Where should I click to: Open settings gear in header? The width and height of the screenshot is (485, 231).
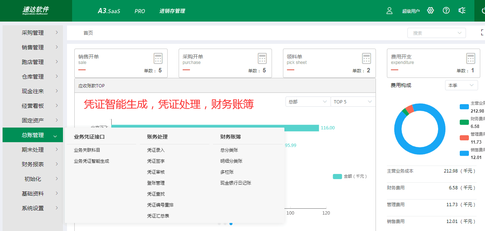click(x=430, y=11)
